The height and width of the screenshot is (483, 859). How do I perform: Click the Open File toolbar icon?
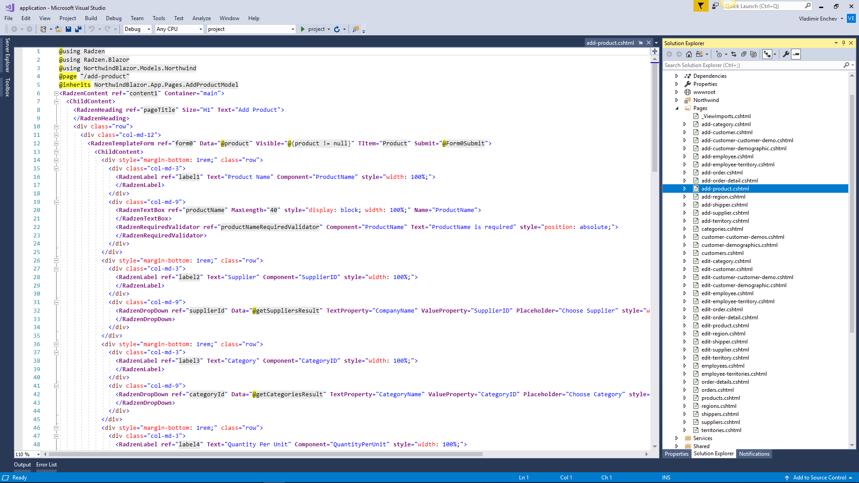pos(58,29)
